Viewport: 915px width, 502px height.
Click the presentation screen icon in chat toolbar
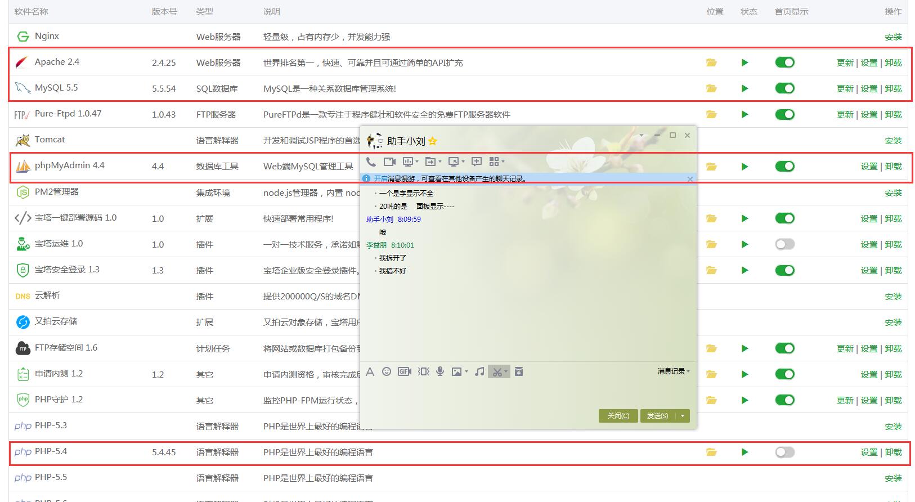(x=408, y=162)
